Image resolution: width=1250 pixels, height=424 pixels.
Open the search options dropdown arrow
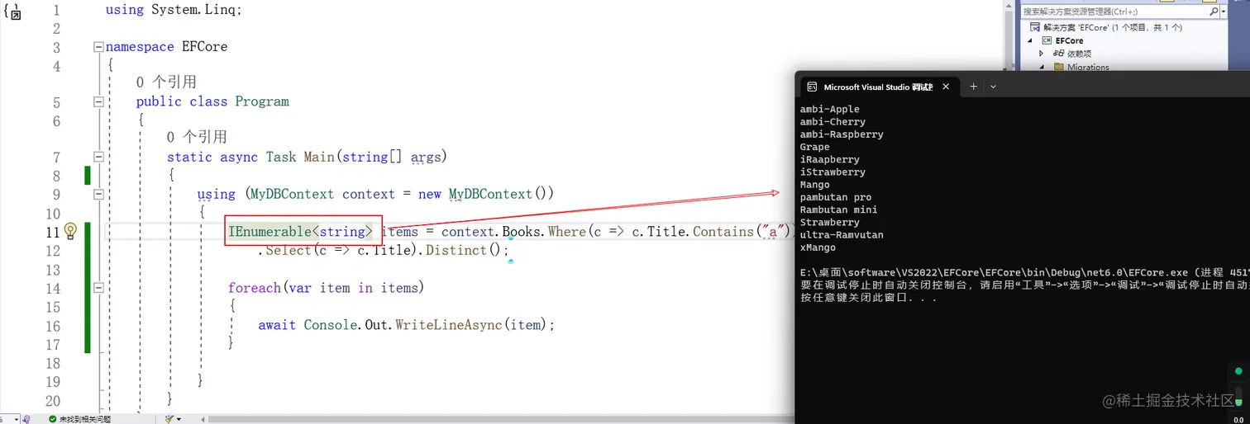click(x=1224, y=12)
